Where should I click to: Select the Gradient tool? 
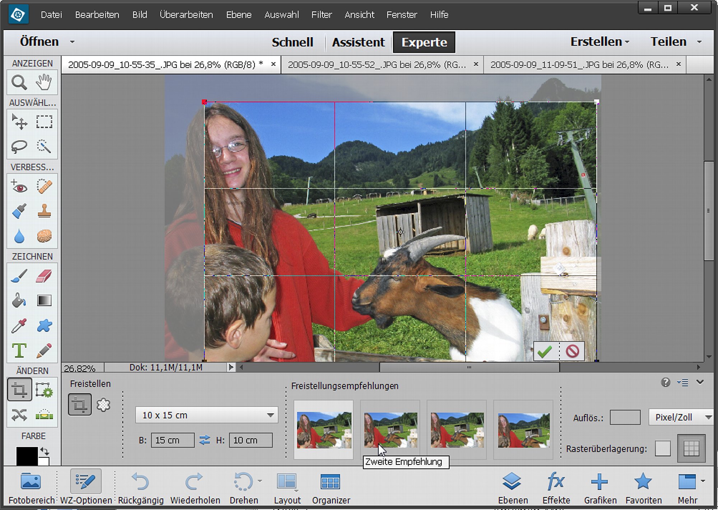tap(44, 301)
